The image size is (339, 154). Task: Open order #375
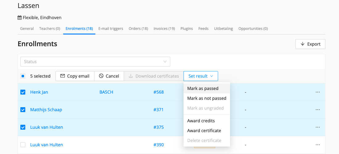pos(159,127)
